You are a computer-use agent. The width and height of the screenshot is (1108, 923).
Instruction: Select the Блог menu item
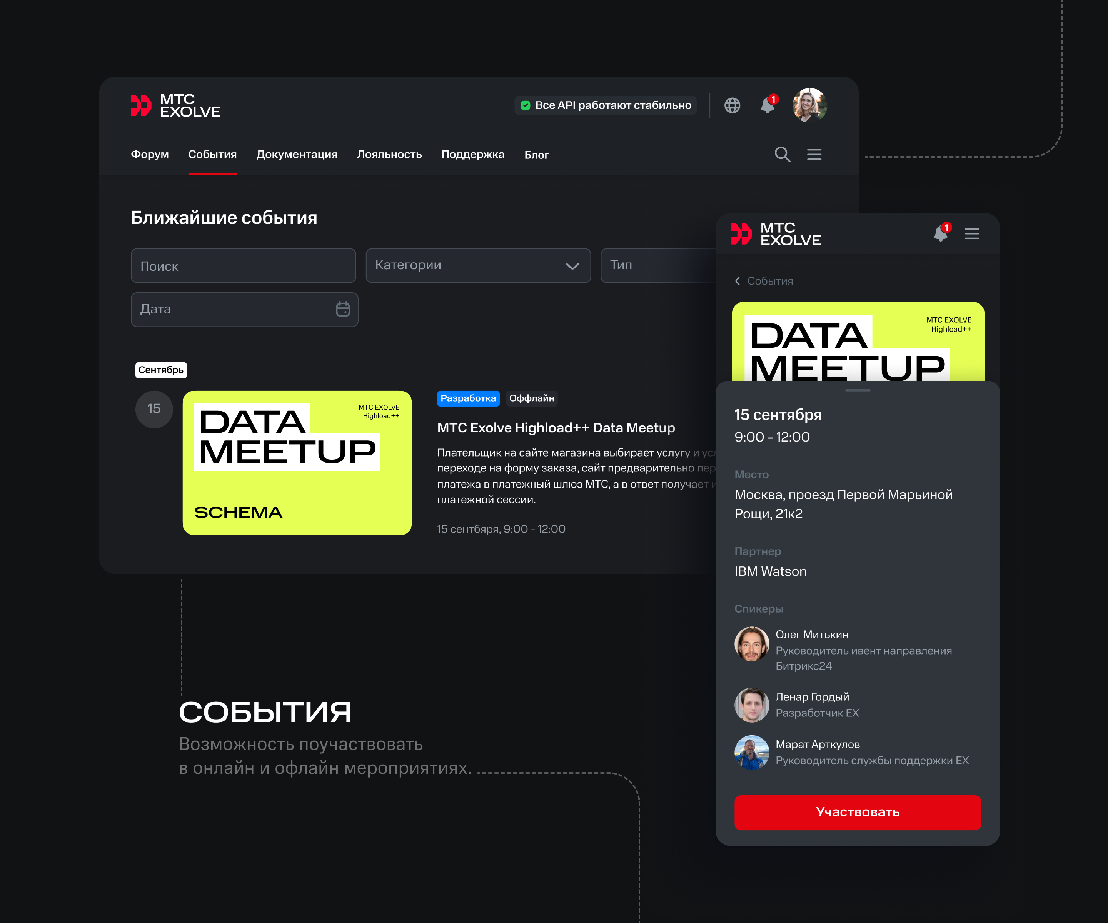coord(536,155)
